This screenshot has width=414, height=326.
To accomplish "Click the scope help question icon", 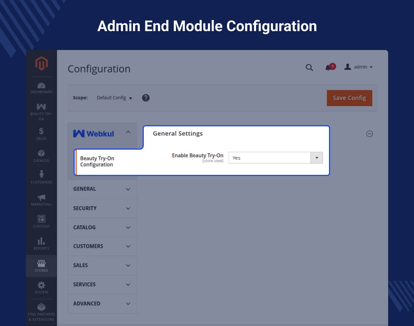I will tap(146, 98).
